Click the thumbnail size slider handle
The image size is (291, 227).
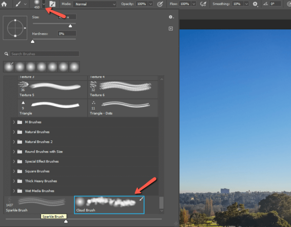click(66, 221)
